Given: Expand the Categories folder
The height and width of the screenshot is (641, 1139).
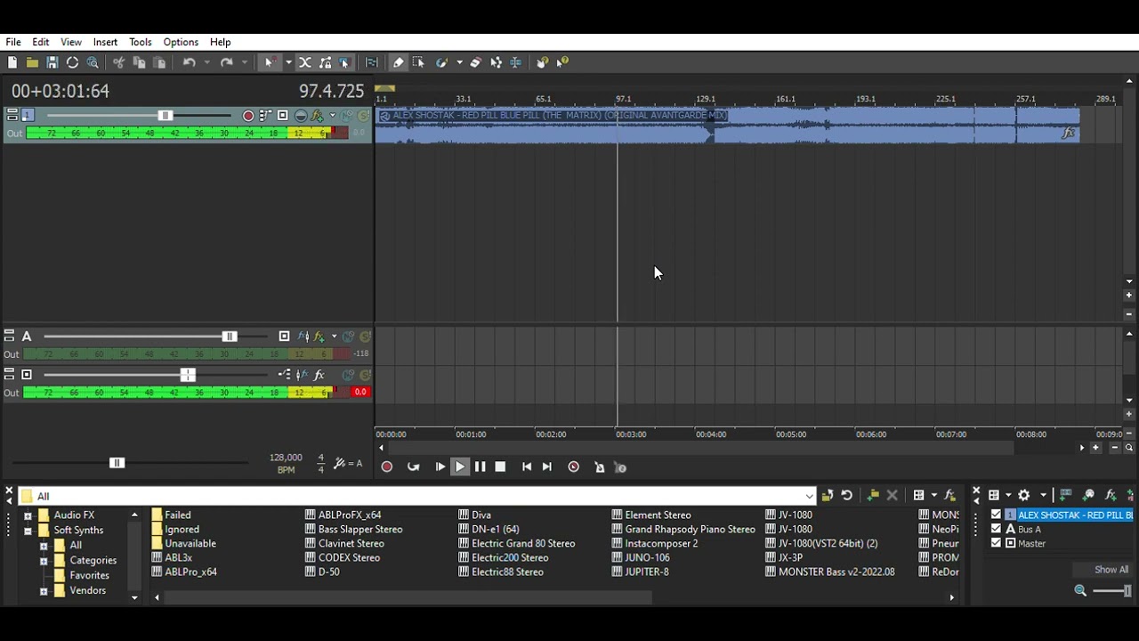Looking at the screenshot, I should (x=44, y=561).
